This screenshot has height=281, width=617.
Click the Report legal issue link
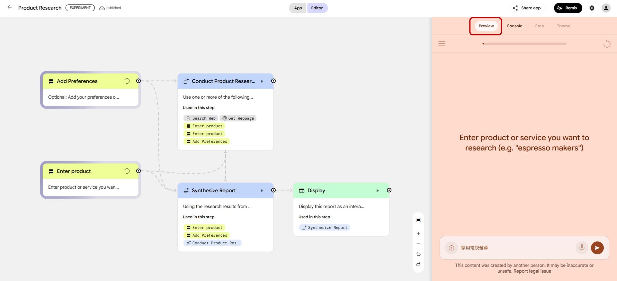(x=532, y=271)
